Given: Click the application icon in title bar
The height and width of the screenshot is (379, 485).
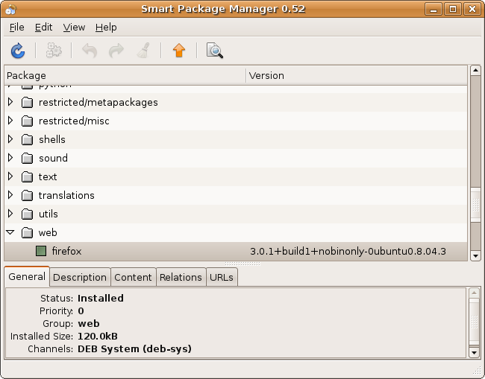Looking at the screenshot, I should (x=10, y=9).
